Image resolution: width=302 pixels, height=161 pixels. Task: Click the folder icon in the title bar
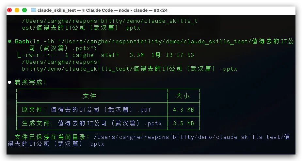pos(34,10)
